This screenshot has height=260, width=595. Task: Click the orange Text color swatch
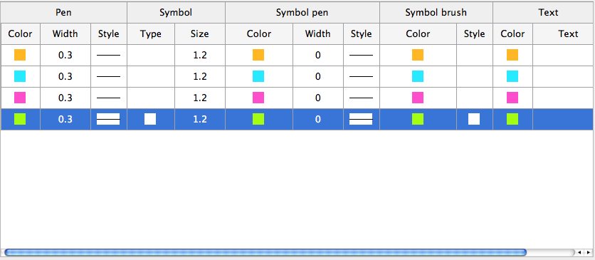coord(512,55)
